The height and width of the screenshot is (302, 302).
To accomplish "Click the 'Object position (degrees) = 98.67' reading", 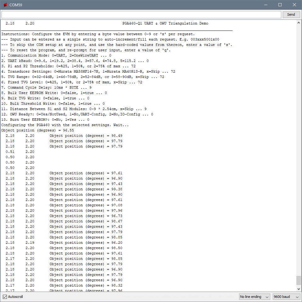I will pyautogui.click(x=86, y=221).
